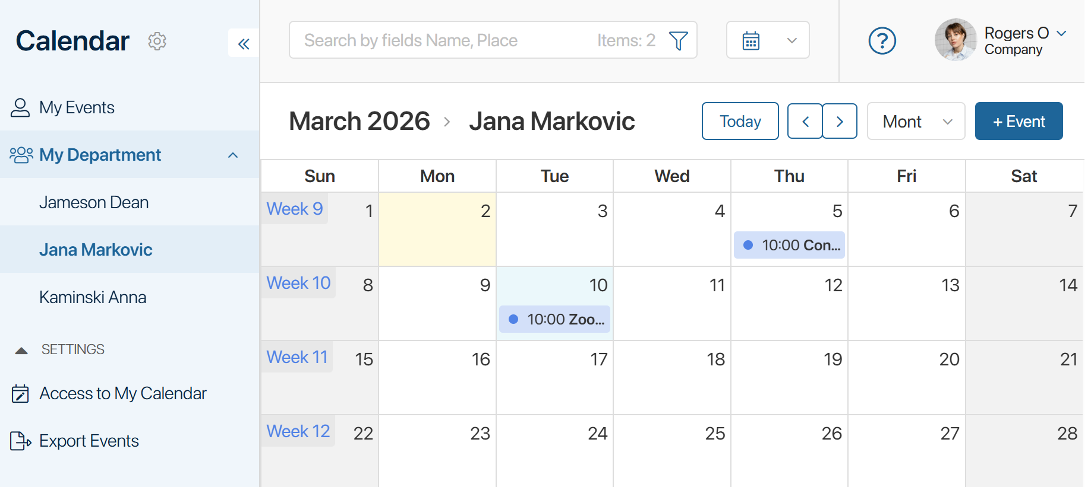This screenshot has width=1091, height=487.
Task: Go to next month arrow
Action: tap(840, 122)
